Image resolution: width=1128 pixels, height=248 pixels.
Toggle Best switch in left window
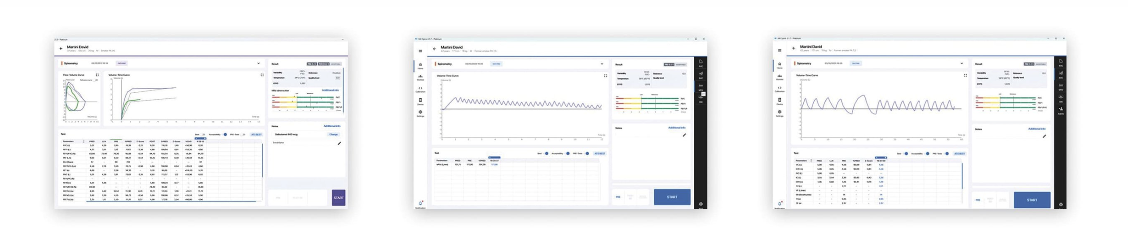pos(203,134)
